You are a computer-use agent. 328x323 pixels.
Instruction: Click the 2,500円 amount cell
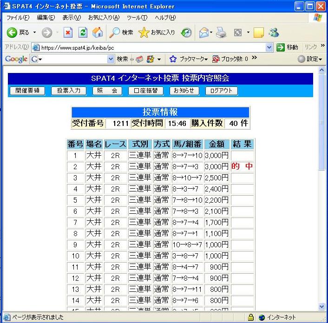(217, 178)
